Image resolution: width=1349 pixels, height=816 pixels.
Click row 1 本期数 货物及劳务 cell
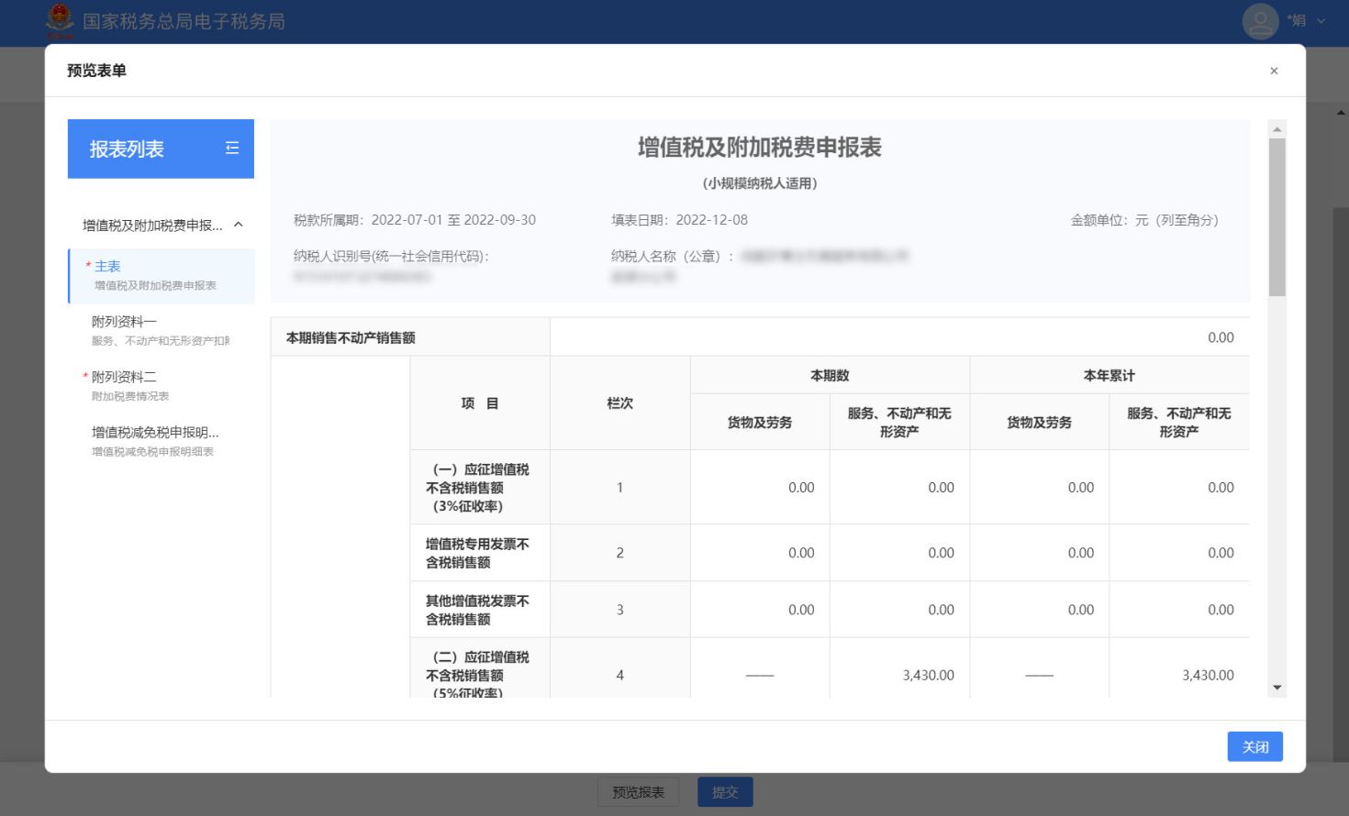point(800,488)
